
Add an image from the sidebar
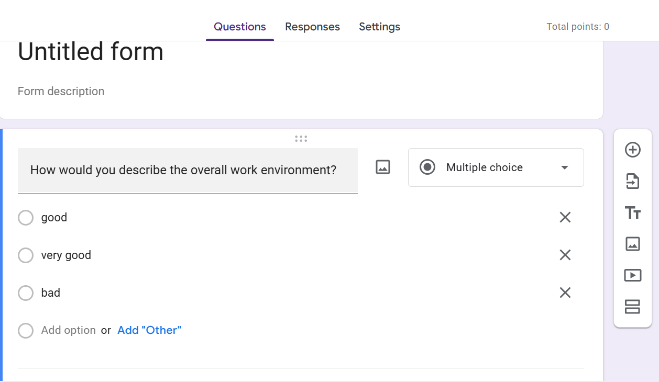633,244
